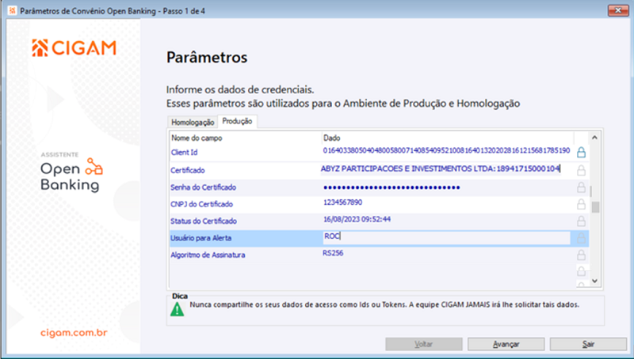Click the Status date 16/08/2023 09:52:44

(357, 220)
